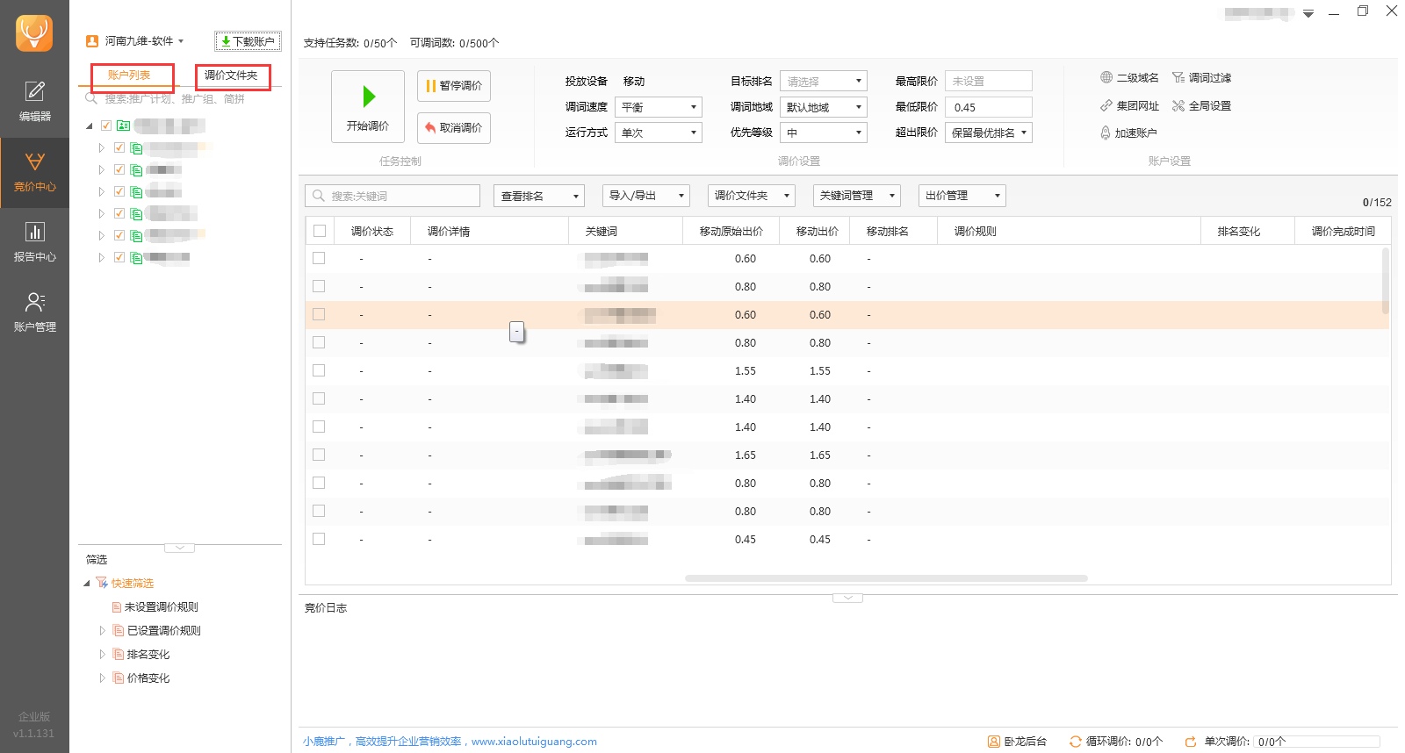Open 报告中心 report center sidebar icon
Viewport: 1405px width, 753px height.
point(34,242)
